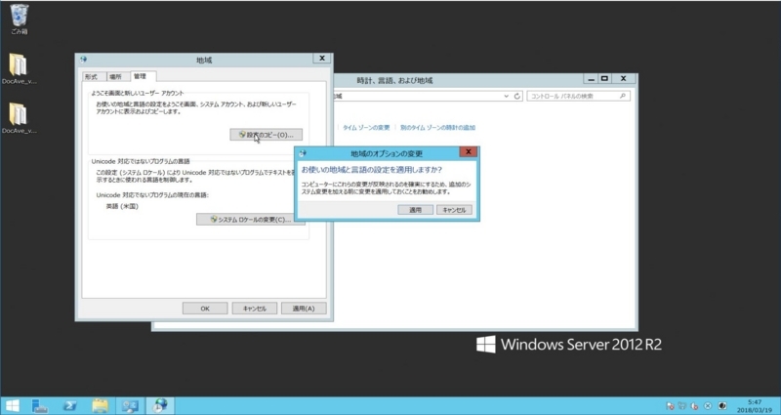Switch to the Control Panel taskbar item
Image resolution: width=781 pixels, height=415 pixels.
(x=130, y=406)
